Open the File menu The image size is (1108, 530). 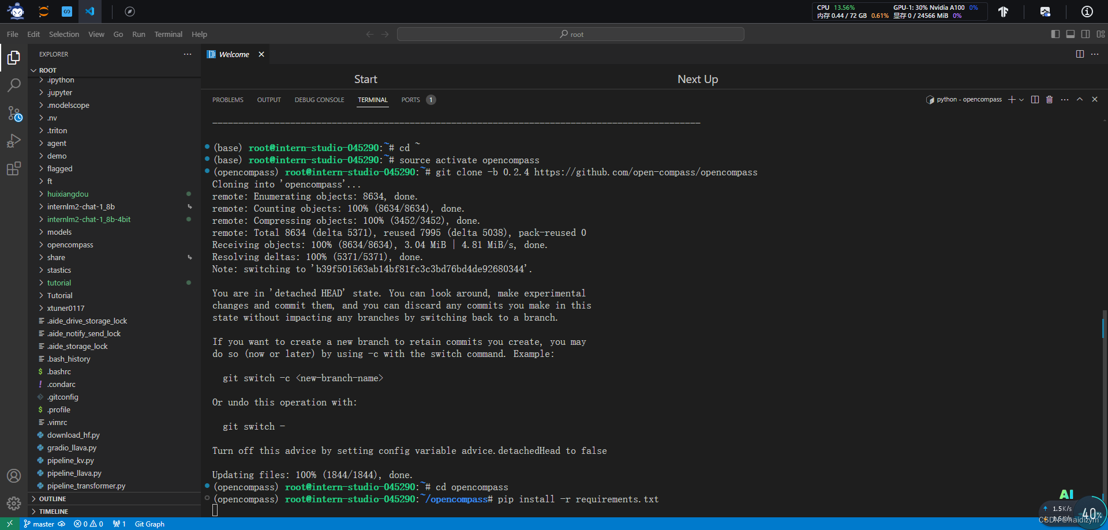[13, 34]
